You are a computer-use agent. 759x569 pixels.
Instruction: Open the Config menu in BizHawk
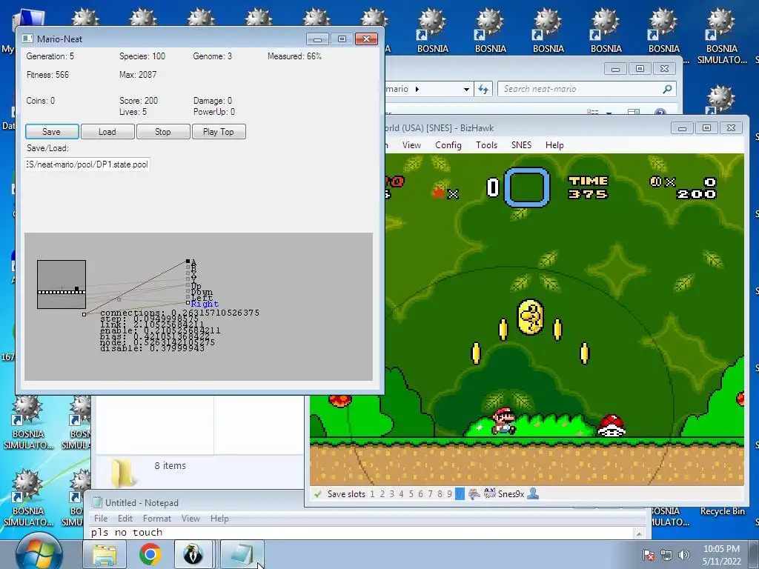[448, 145]
